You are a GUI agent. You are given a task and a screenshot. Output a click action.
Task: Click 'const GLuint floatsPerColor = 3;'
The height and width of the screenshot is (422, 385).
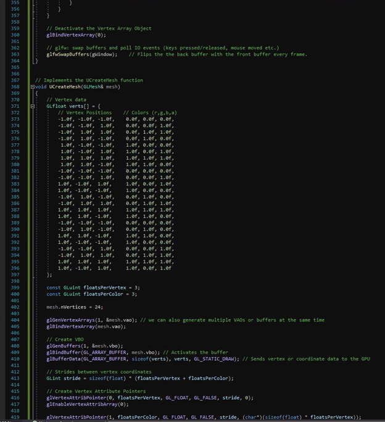pyautogui.click(x=92, y=294)
